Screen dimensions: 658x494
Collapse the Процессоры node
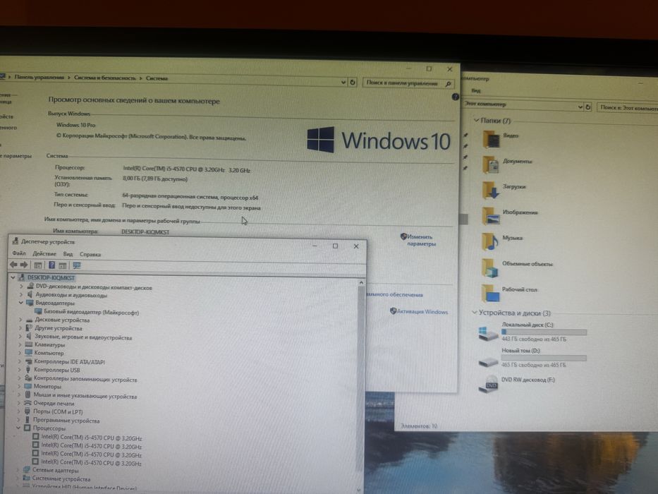[x=18, y=428]
